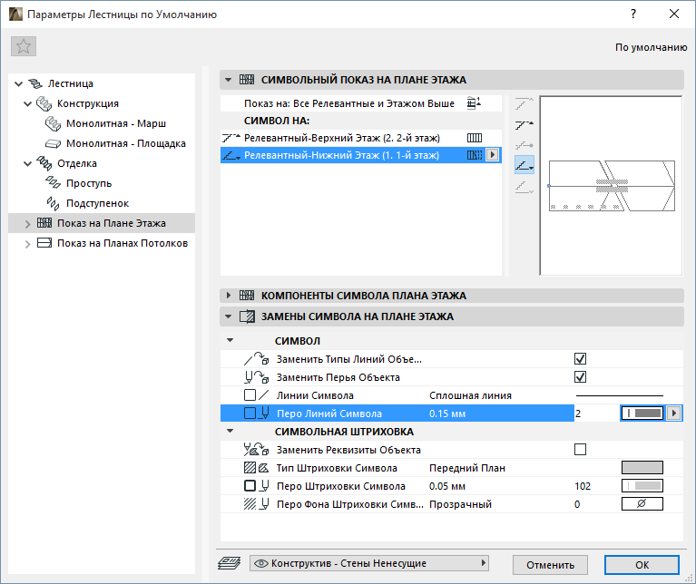The height and width of the screenshot is (584, 696).
Task: Click pen number 102 value
Action: [x=583, y=486]
